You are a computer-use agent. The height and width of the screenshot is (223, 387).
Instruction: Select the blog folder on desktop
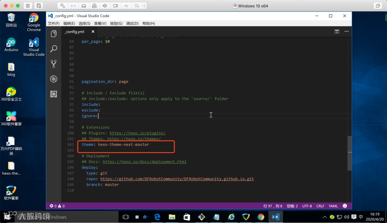11,69
